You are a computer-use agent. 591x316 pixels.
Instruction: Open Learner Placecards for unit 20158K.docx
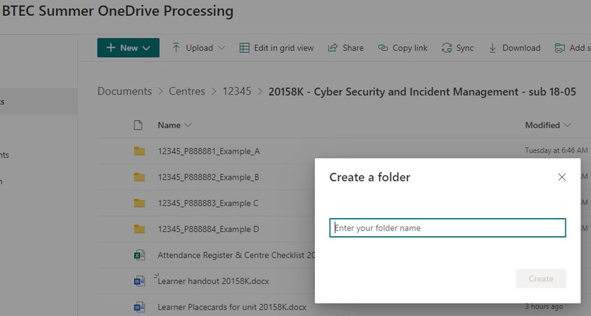point(232,307)
